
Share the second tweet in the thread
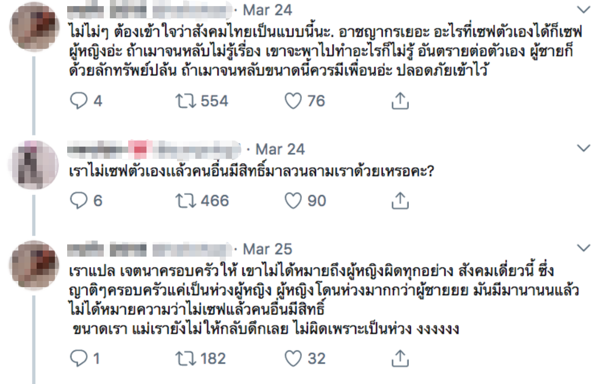(400, 201)
